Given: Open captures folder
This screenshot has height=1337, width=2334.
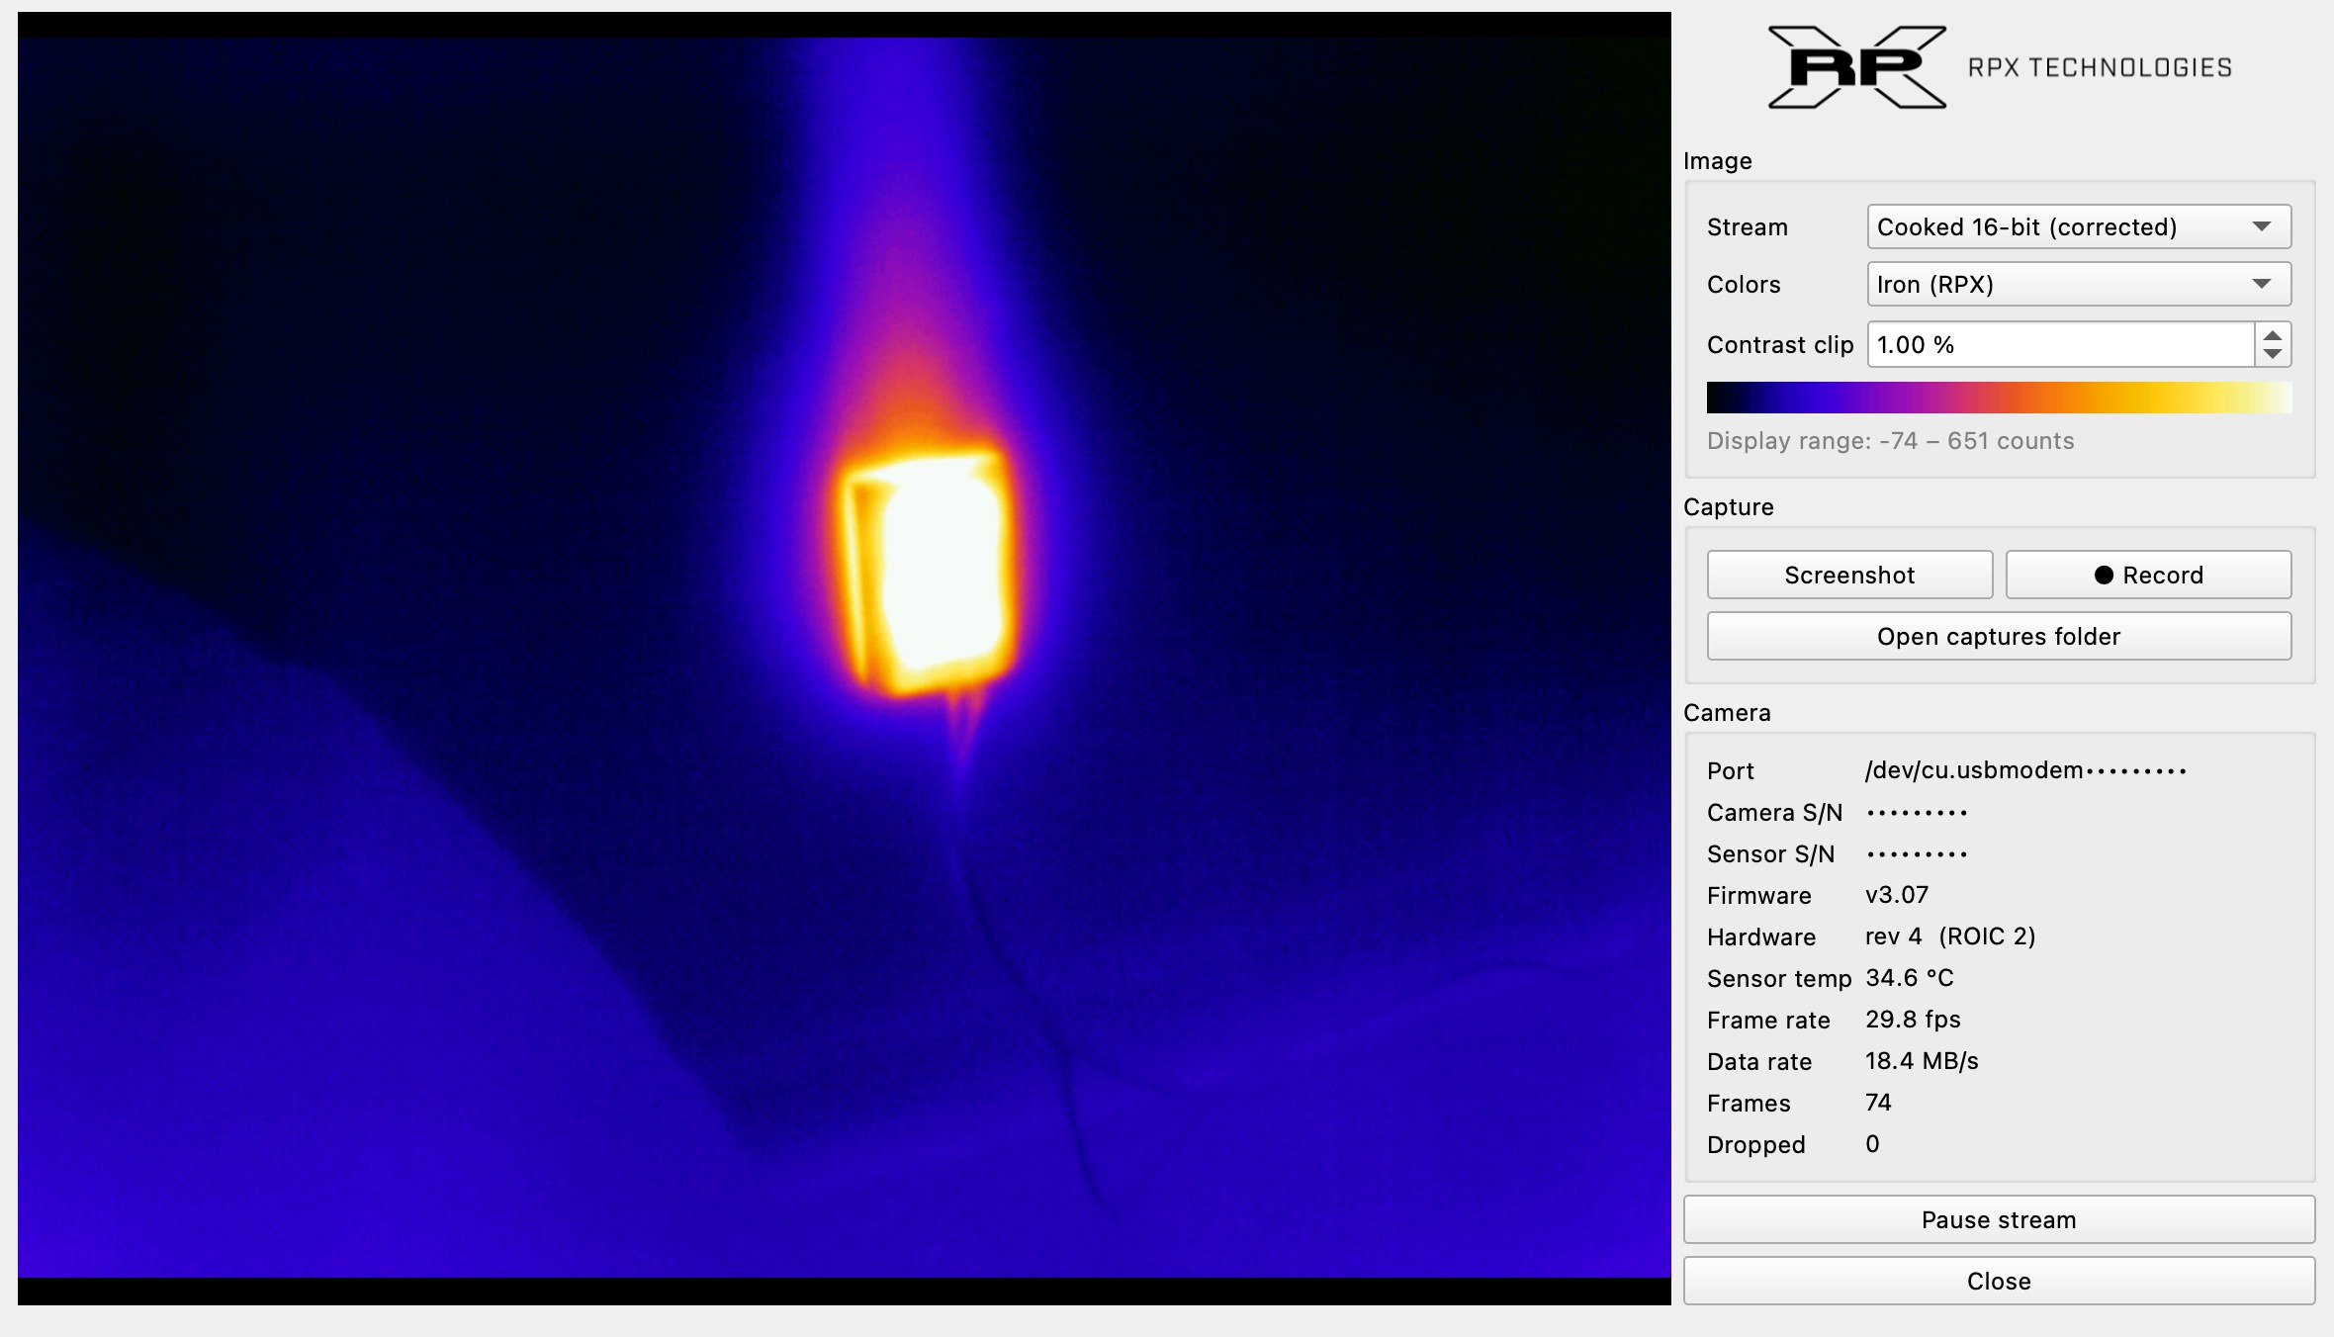Looking at the screenshot, I should point(1999,636).
